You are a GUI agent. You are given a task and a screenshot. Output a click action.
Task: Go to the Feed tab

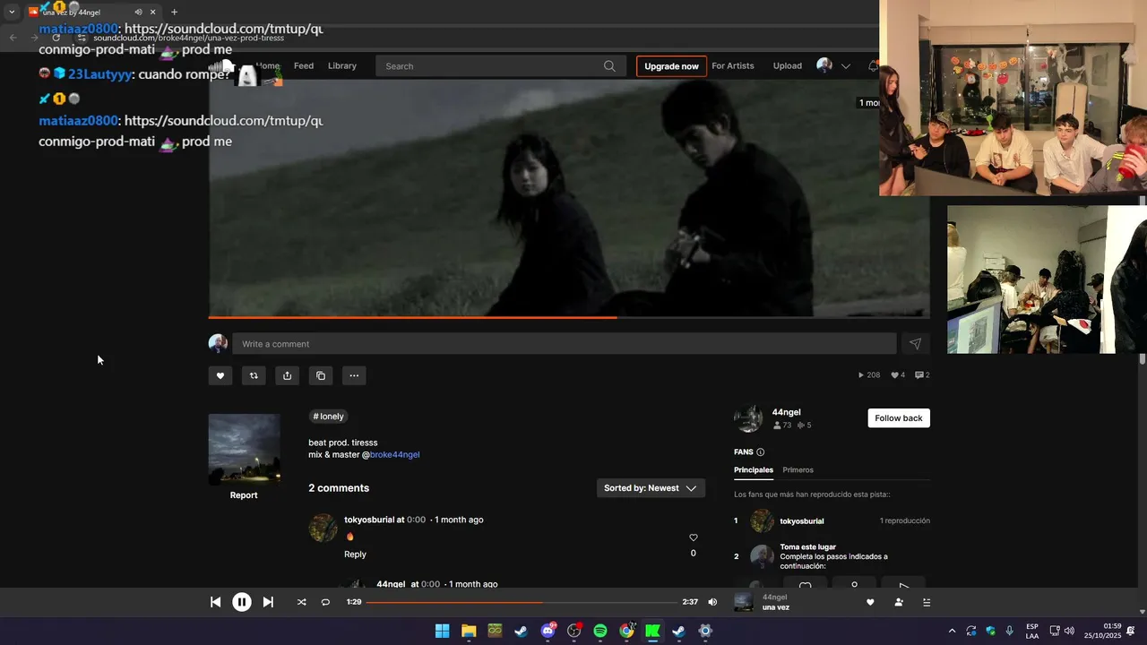pos(304,66)
